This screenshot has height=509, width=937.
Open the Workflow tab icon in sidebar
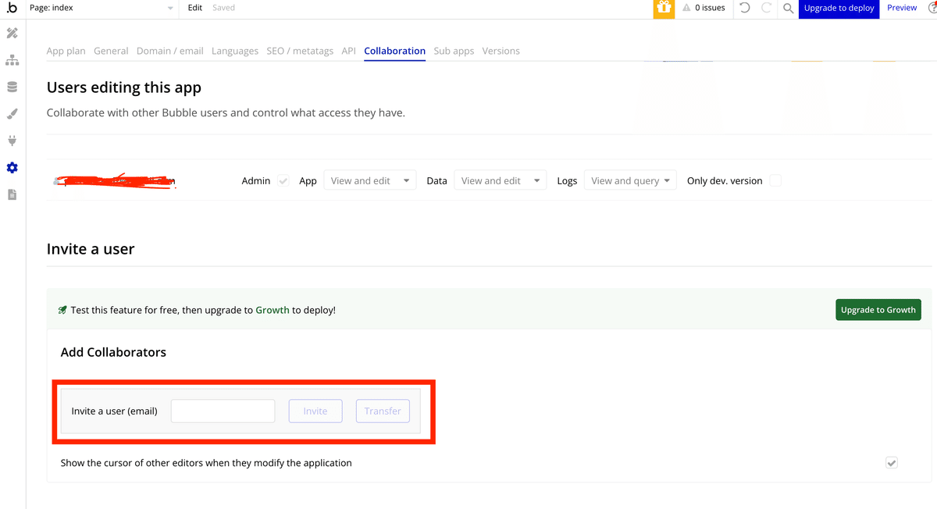(x=12, y=60)
